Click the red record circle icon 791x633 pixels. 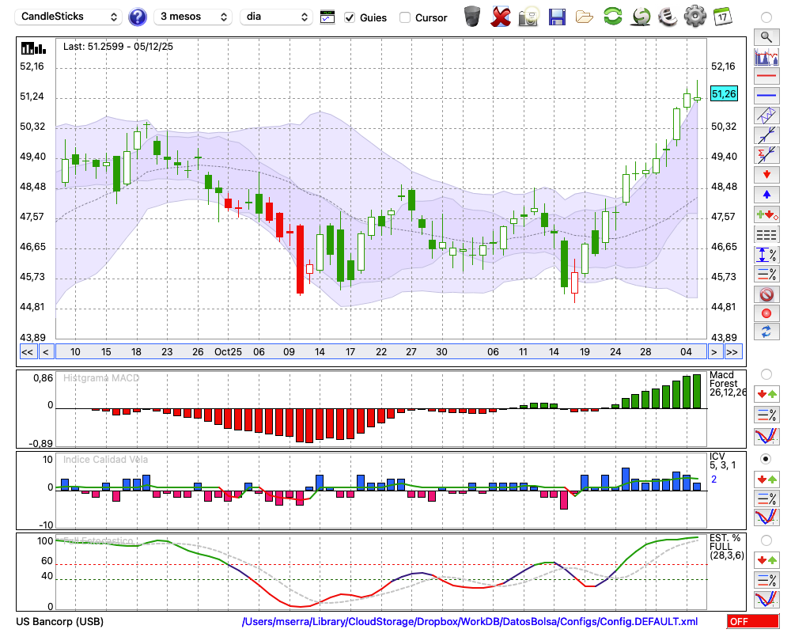pyautogui.click(x=766, y=313)
